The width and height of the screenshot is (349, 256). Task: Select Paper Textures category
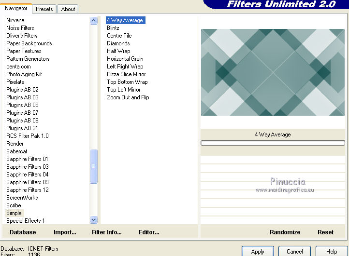click(x=24, y=51)
